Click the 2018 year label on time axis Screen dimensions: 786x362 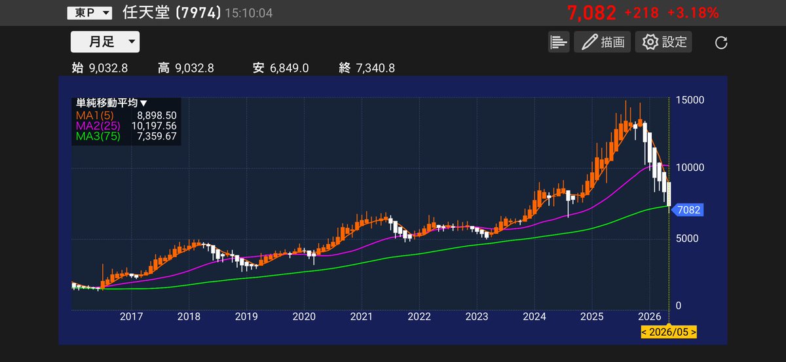click(189, 317)
